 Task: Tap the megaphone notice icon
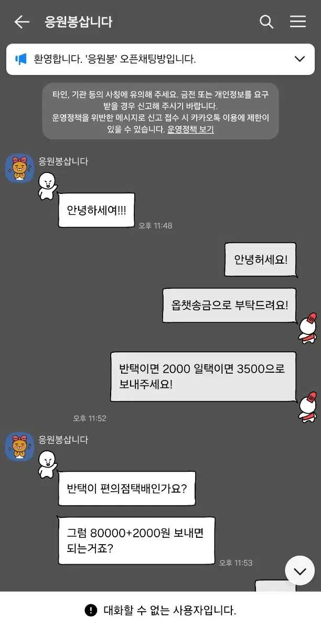[x=21, y=59]
